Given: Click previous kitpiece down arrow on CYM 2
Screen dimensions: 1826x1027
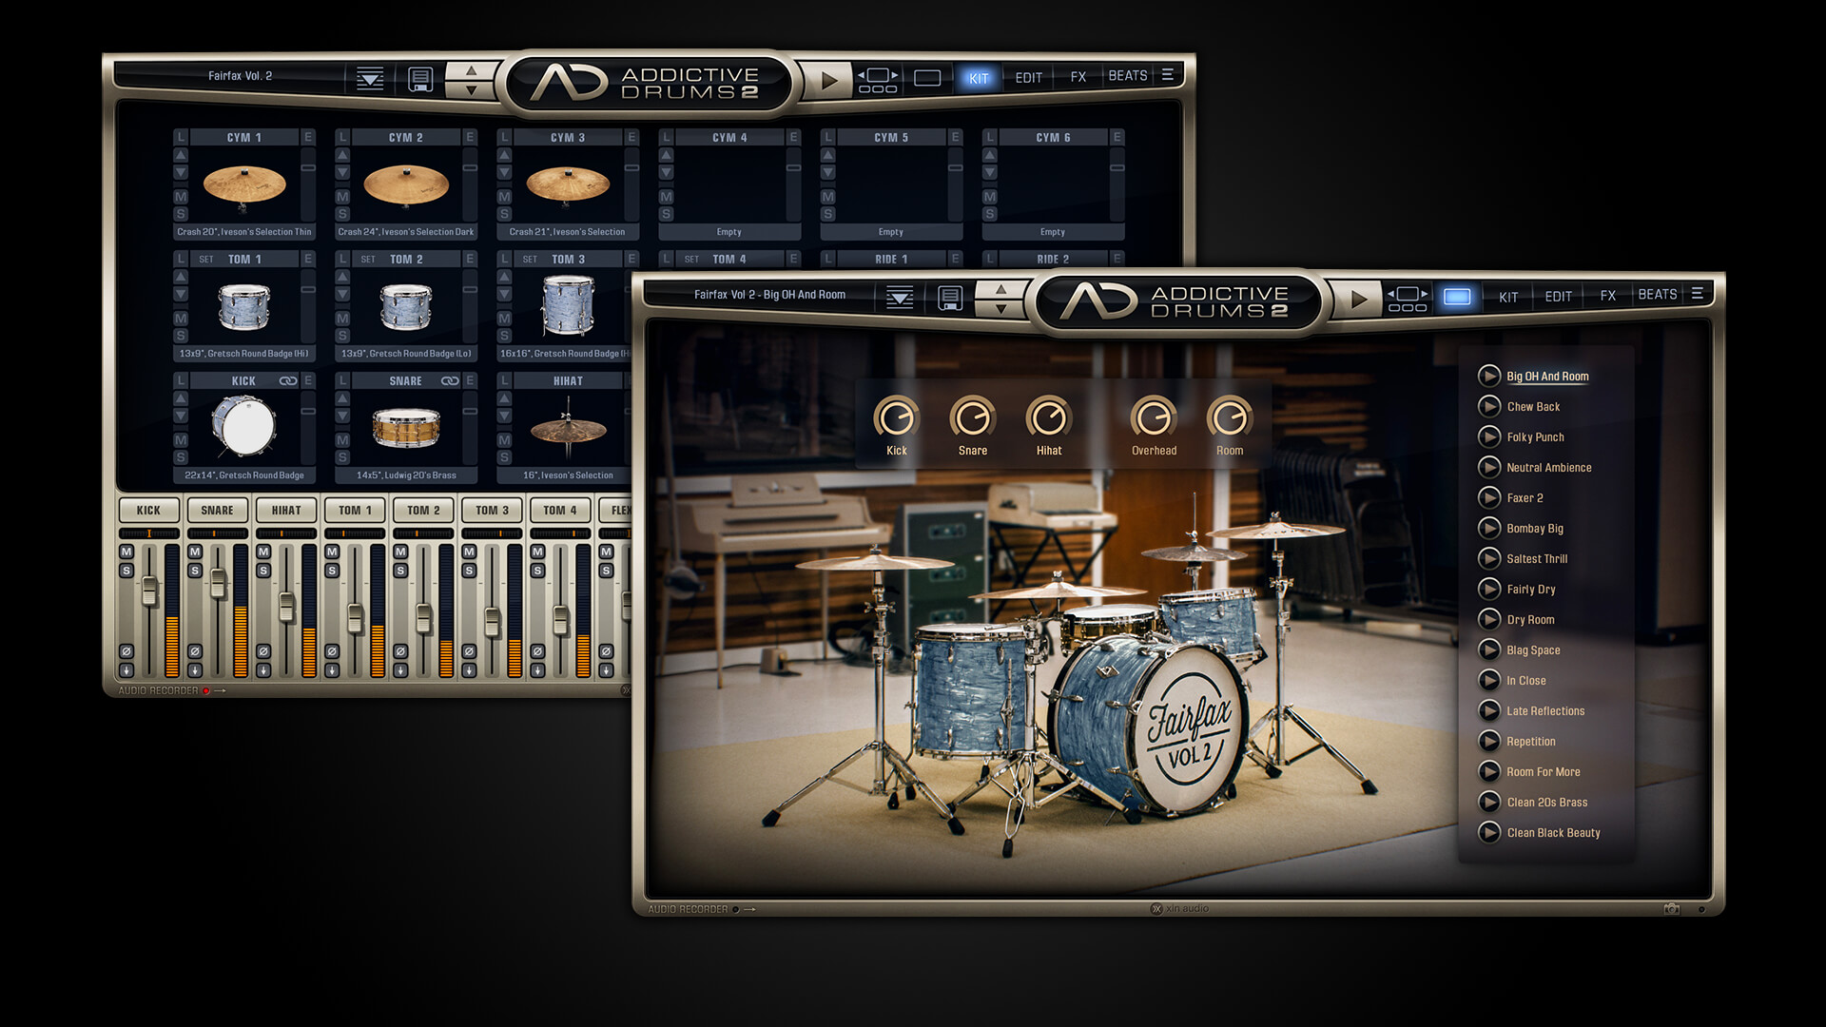Looking at the screenshot, I should (342, 173).
